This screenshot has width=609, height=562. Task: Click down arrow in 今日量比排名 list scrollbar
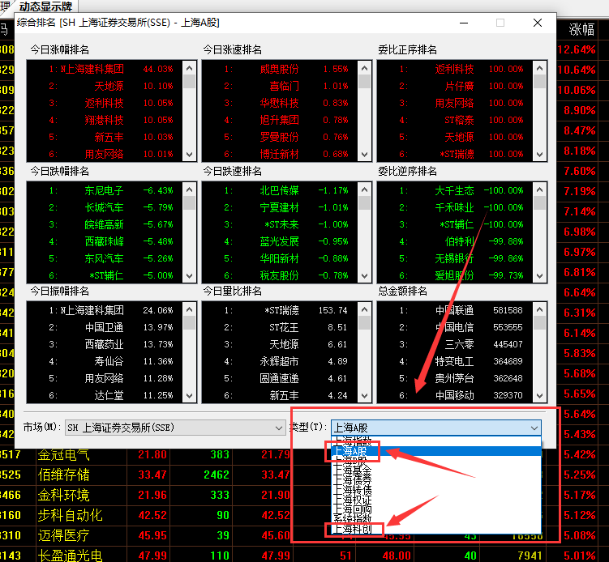pos(364,396)
